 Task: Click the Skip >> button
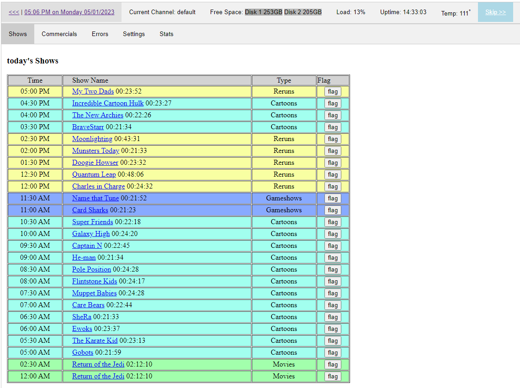495,12
